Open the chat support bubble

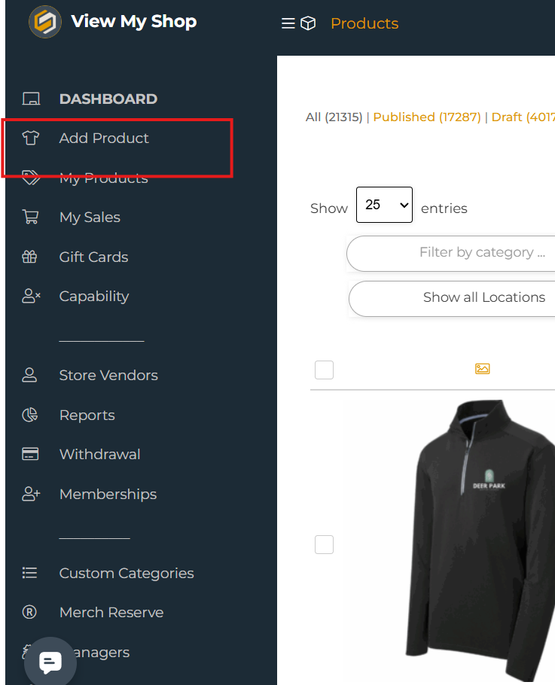(x=50, y=662)
